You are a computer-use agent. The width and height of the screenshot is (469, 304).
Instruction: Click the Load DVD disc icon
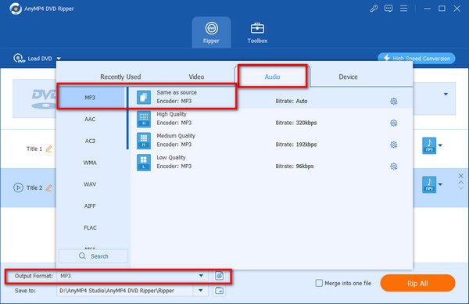tap(19, 58)
